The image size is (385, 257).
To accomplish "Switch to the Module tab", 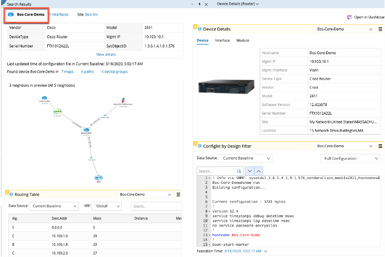I will 243,40.
